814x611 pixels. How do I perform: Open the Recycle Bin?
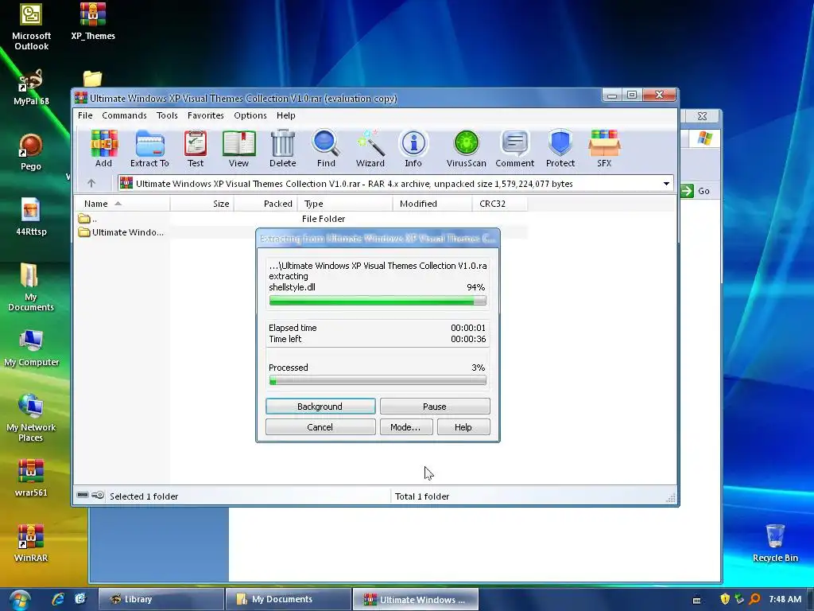point(775,543)
